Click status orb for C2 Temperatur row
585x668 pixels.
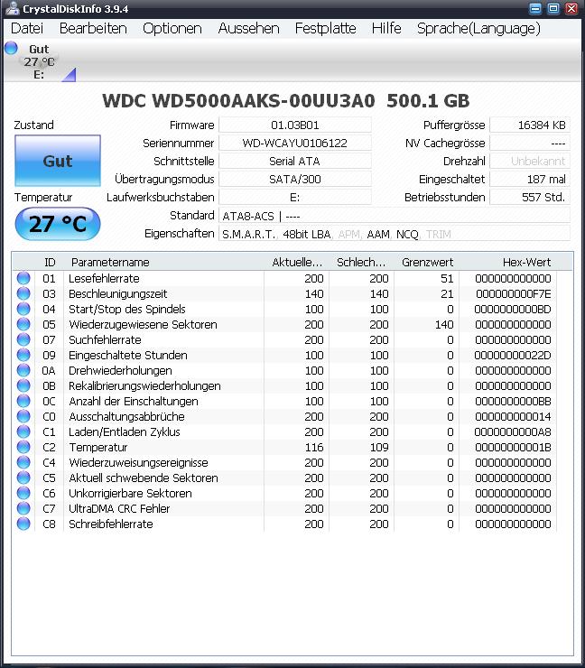coord(23,447)
